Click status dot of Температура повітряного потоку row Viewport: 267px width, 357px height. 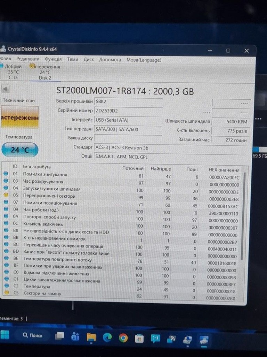coord(6,258)
